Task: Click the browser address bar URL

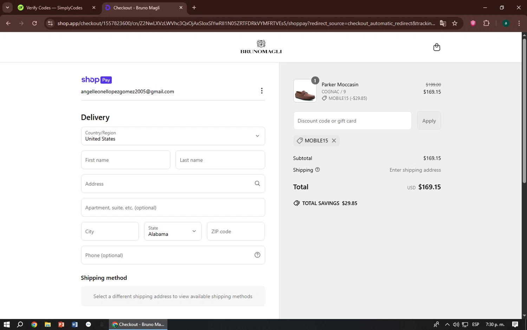Action: (x=246, y=23)
